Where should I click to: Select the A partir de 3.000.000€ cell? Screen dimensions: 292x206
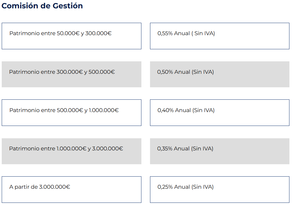[x=71, y=190]
